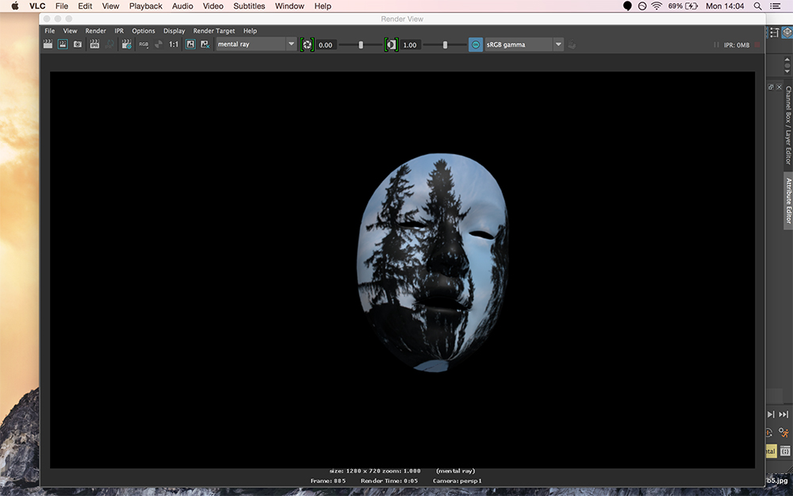Screen dimensions: 793x496
Task: Toggle the color management button beside sRGB gamma
Action: (x=475, y=45)
